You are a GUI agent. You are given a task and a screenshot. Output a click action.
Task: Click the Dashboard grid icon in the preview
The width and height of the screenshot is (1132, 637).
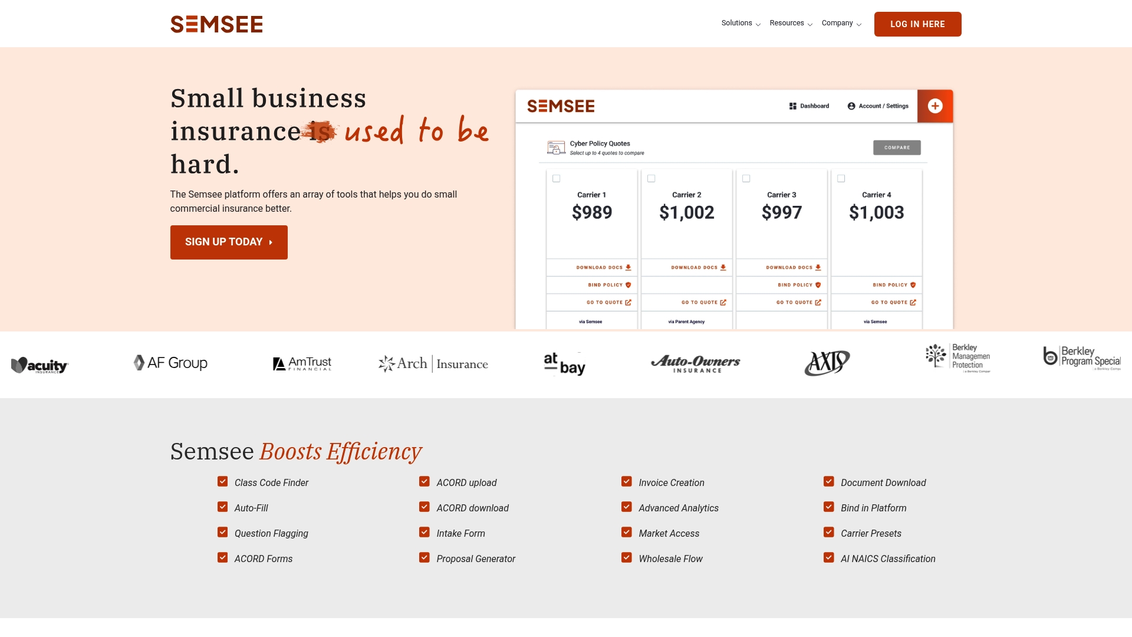pos(793,106)
